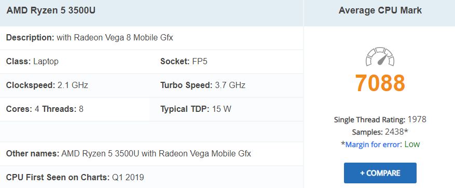Viewport: 455px width, 188px height.
Task: Select the AMD Ryzen 5 3500U heading
Action: 51,10
